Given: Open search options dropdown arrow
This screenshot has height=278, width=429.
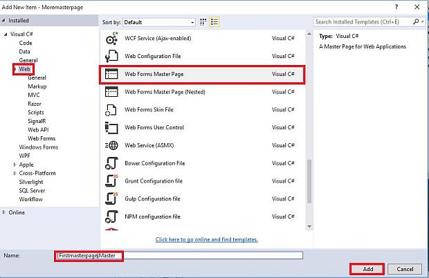Looking at the screenshot, I should coord(423,21).
